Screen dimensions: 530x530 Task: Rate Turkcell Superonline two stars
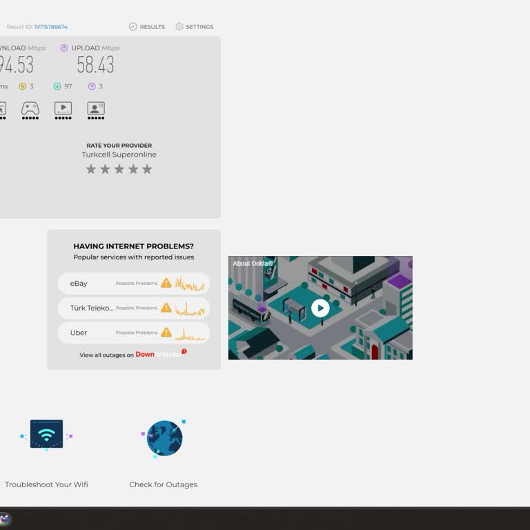[x=105, y=169]
